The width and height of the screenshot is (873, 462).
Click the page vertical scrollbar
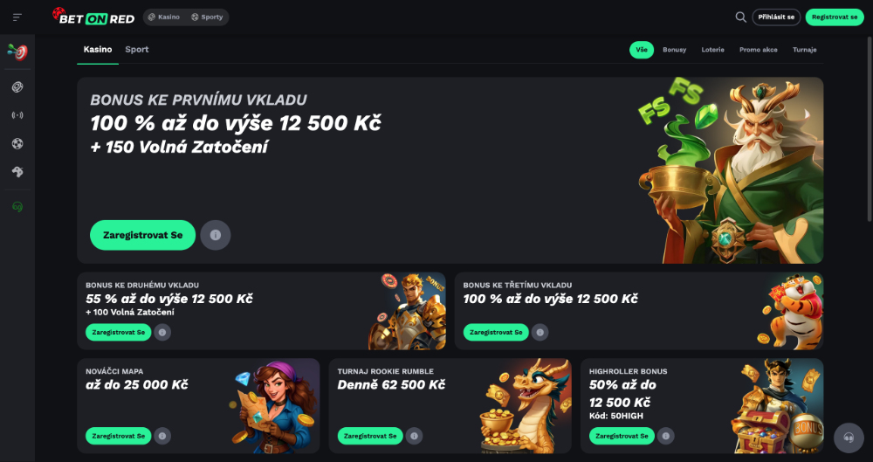pos(870,128)
